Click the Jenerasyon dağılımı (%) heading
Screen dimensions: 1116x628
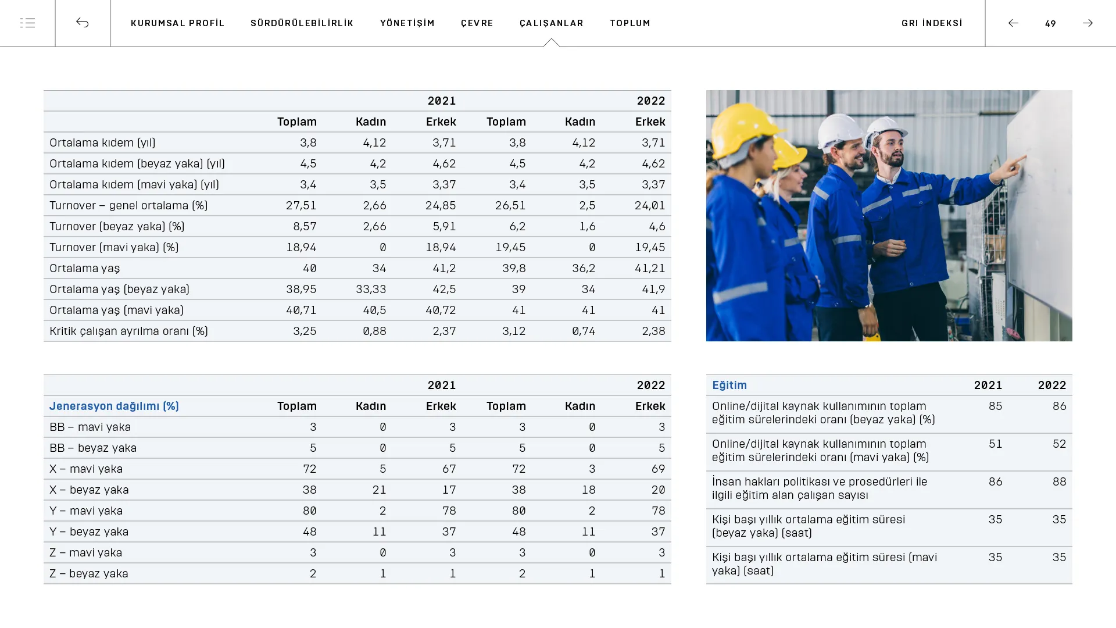114,406
